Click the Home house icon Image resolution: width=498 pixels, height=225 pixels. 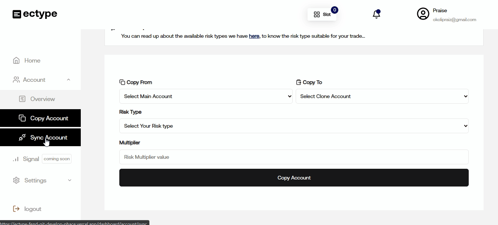(x=16, y=60)
